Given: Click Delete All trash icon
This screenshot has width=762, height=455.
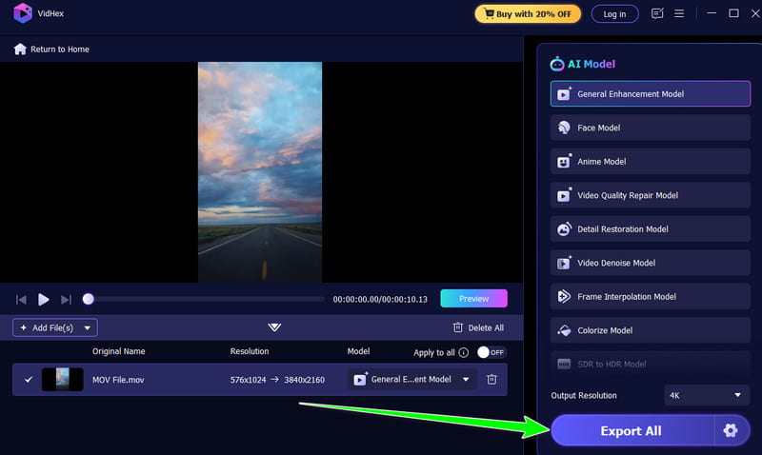Looking at the screenshot, I should 458,327.
